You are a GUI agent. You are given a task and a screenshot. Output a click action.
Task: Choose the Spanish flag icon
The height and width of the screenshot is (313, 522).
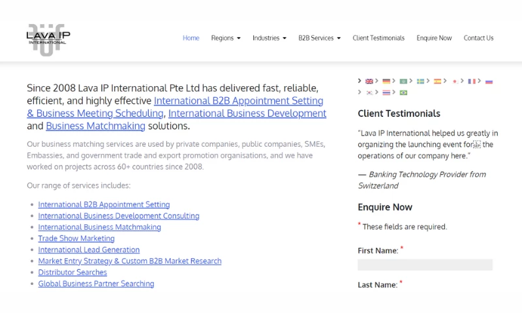click(438, 82)
